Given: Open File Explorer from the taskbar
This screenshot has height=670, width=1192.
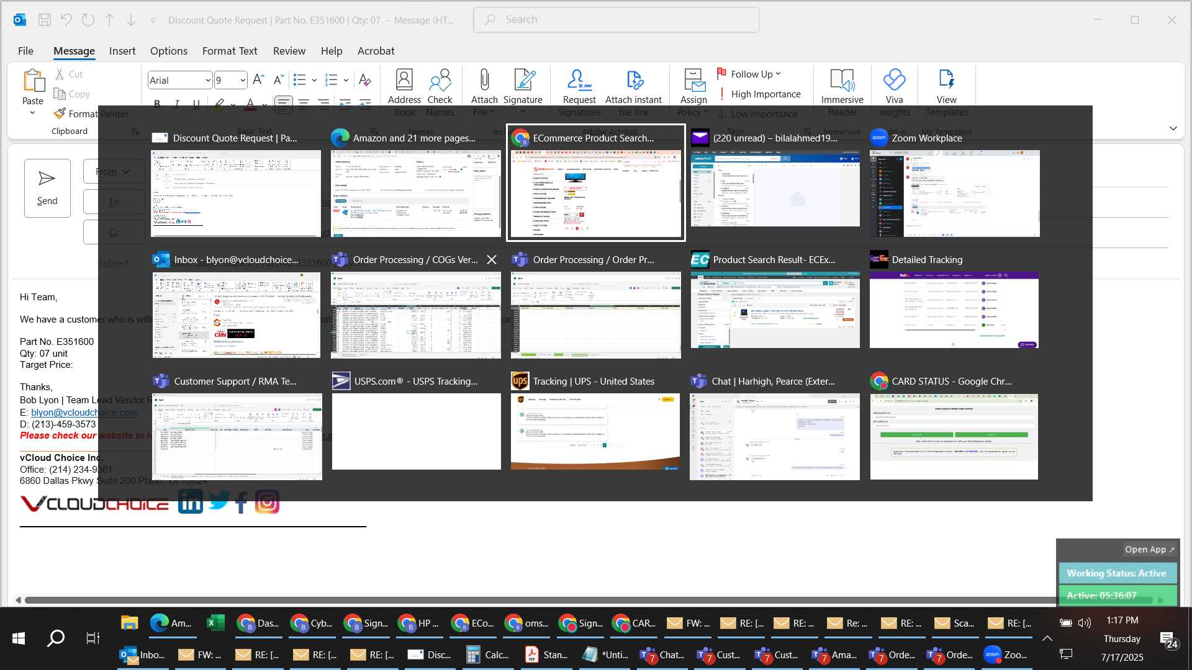Looking at the screenshot, I should click(x=129, y=623).
